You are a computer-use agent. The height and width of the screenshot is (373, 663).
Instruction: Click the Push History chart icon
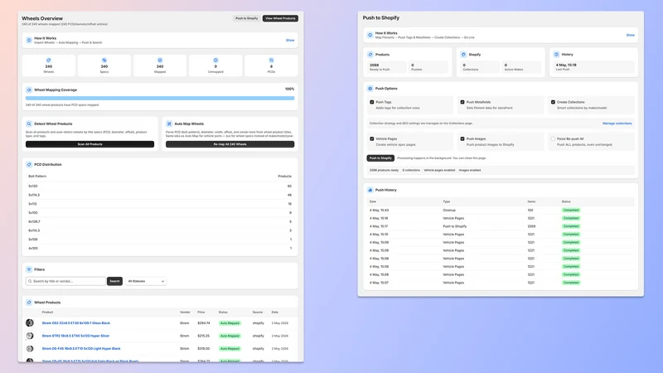[x=370, y=190]
